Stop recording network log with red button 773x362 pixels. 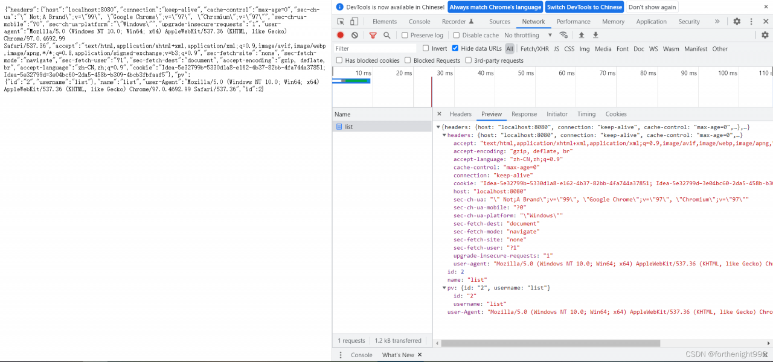[x=341, y=36]
